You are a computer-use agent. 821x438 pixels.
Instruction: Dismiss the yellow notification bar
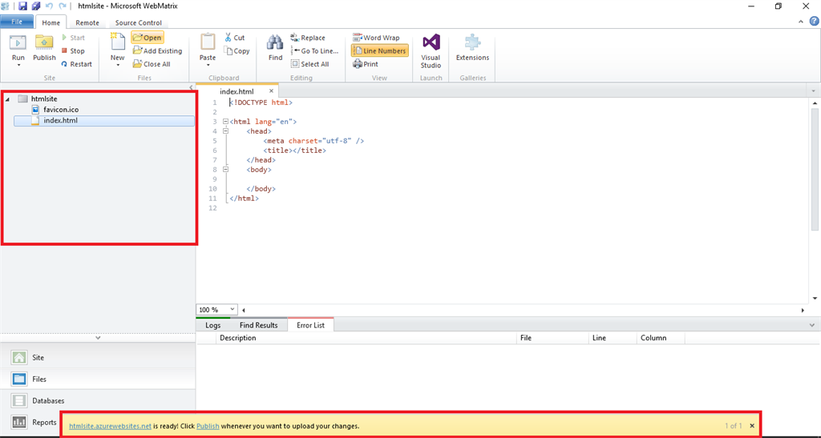(x=752, y=425)
